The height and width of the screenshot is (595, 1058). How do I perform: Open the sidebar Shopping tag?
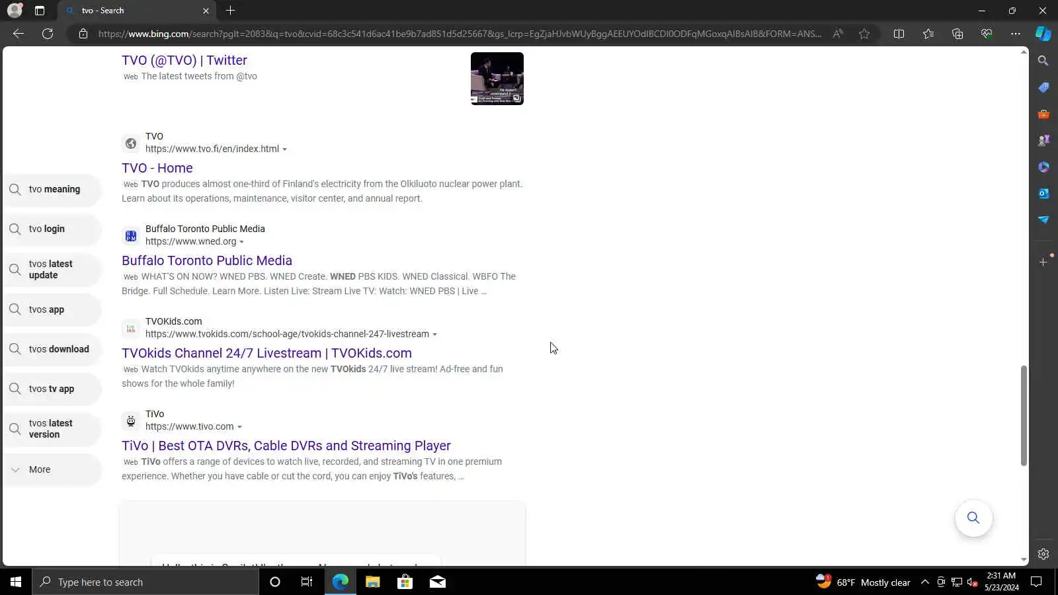(1043, 87)
